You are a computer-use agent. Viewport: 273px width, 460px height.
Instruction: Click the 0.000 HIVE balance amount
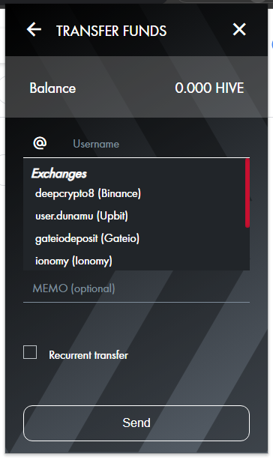pyautogui.click(x=209, y=88)
